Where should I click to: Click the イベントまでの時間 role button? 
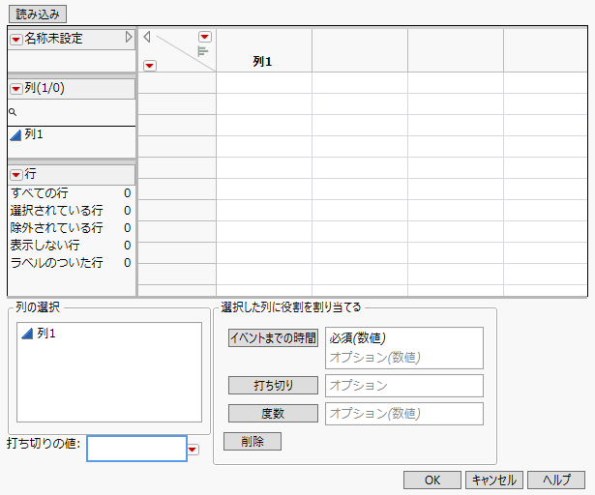(x=273, y=337)
